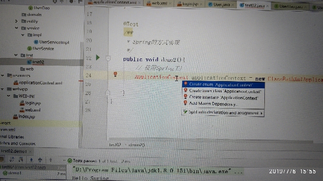Select External Libraries in the project tree
This screenshot has height=181, width=323.
pos(12,137)
